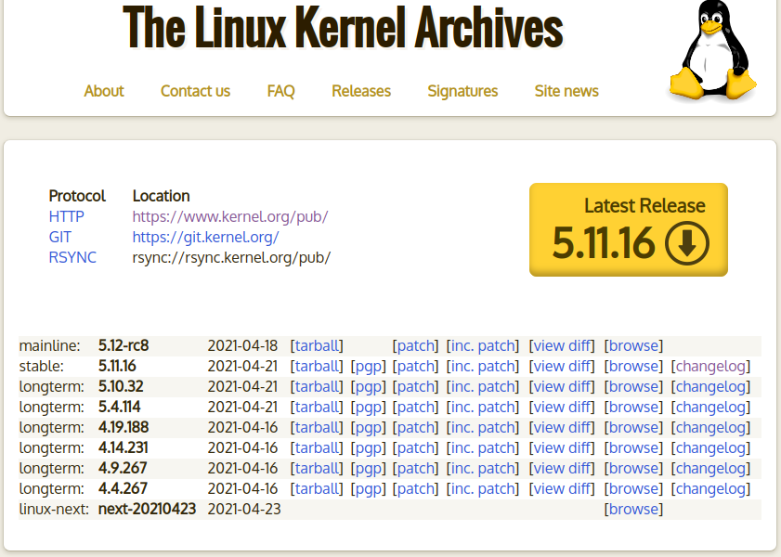
Task: View diff for longterm 4.19.188
Action: 562,427
